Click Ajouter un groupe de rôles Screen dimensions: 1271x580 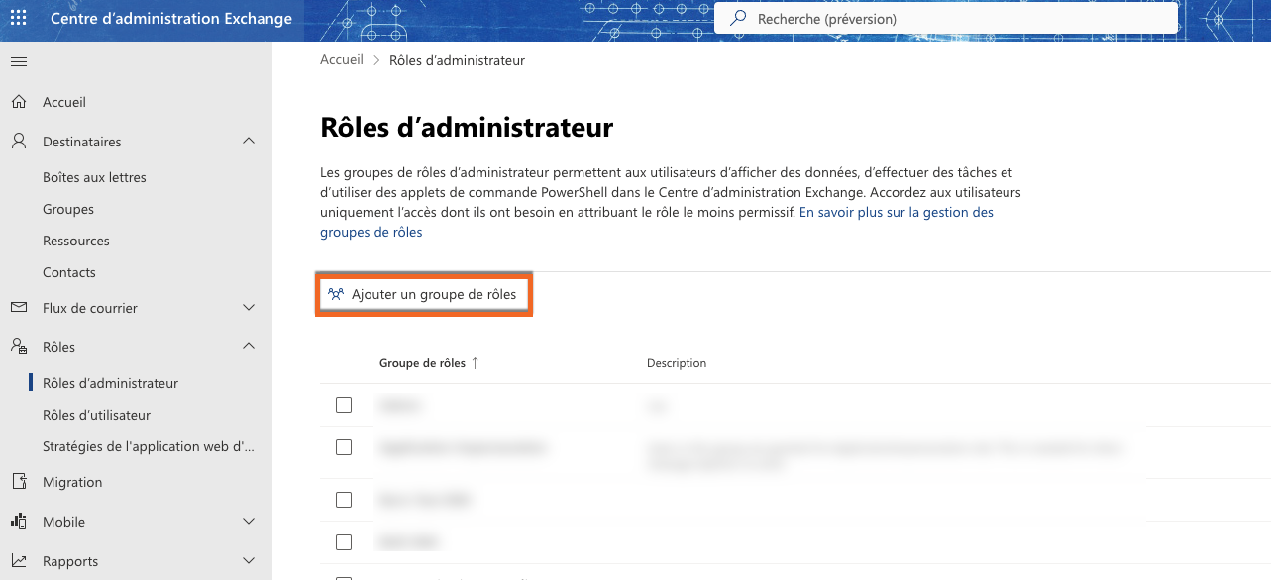click(x=424, y=294)
